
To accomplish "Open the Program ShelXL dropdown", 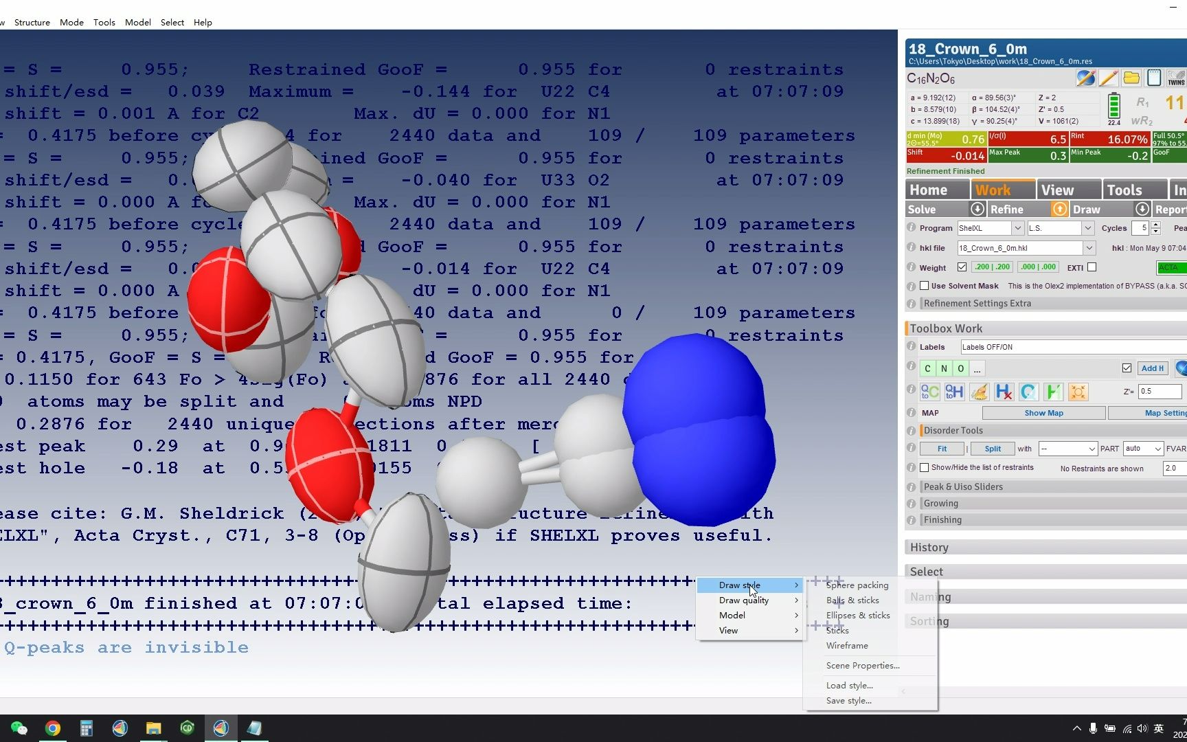I will click(1017, 228).
